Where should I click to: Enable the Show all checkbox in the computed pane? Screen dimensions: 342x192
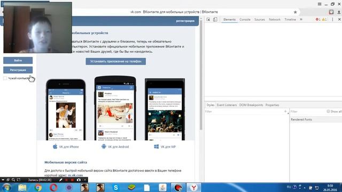(x=328, y=111)
